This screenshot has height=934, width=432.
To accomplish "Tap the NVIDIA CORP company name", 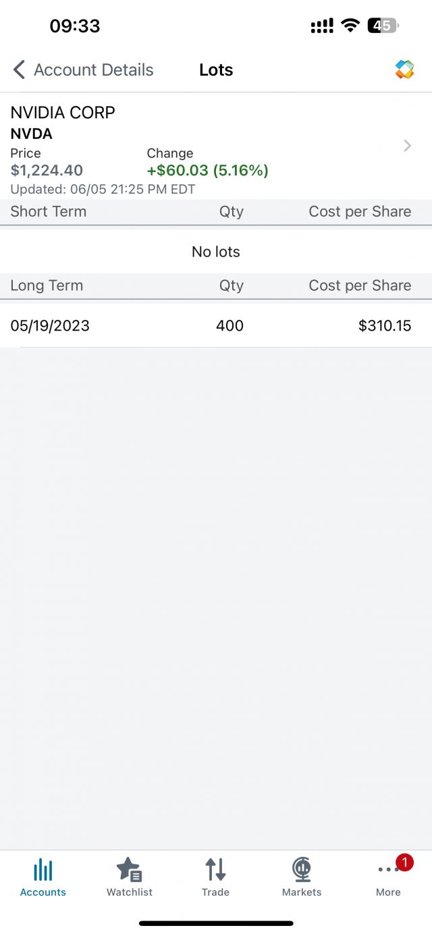I will pos(63,113).
